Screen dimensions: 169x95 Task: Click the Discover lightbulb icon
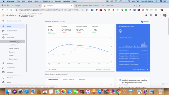3,78
